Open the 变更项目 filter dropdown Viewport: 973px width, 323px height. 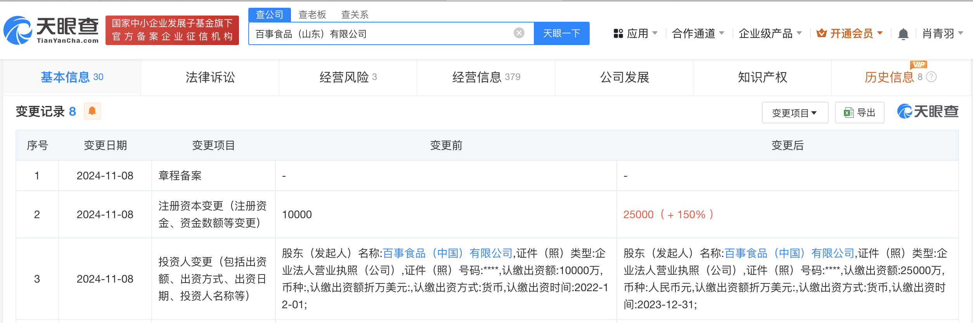[795, 113]
